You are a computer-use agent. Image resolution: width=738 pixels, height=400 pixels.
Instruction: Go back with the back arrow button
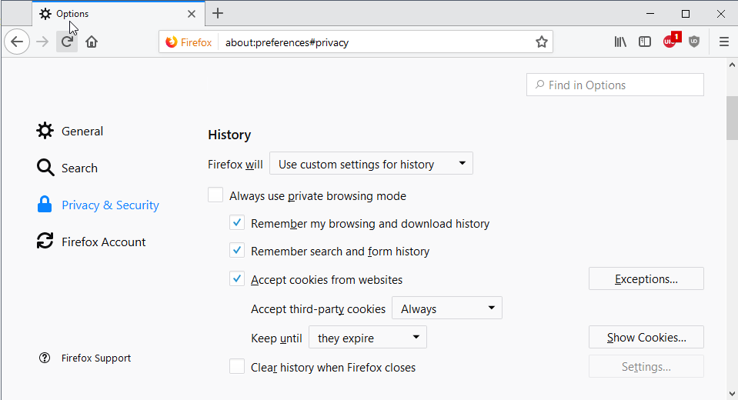pyautogui.click(x=17, y=42)
